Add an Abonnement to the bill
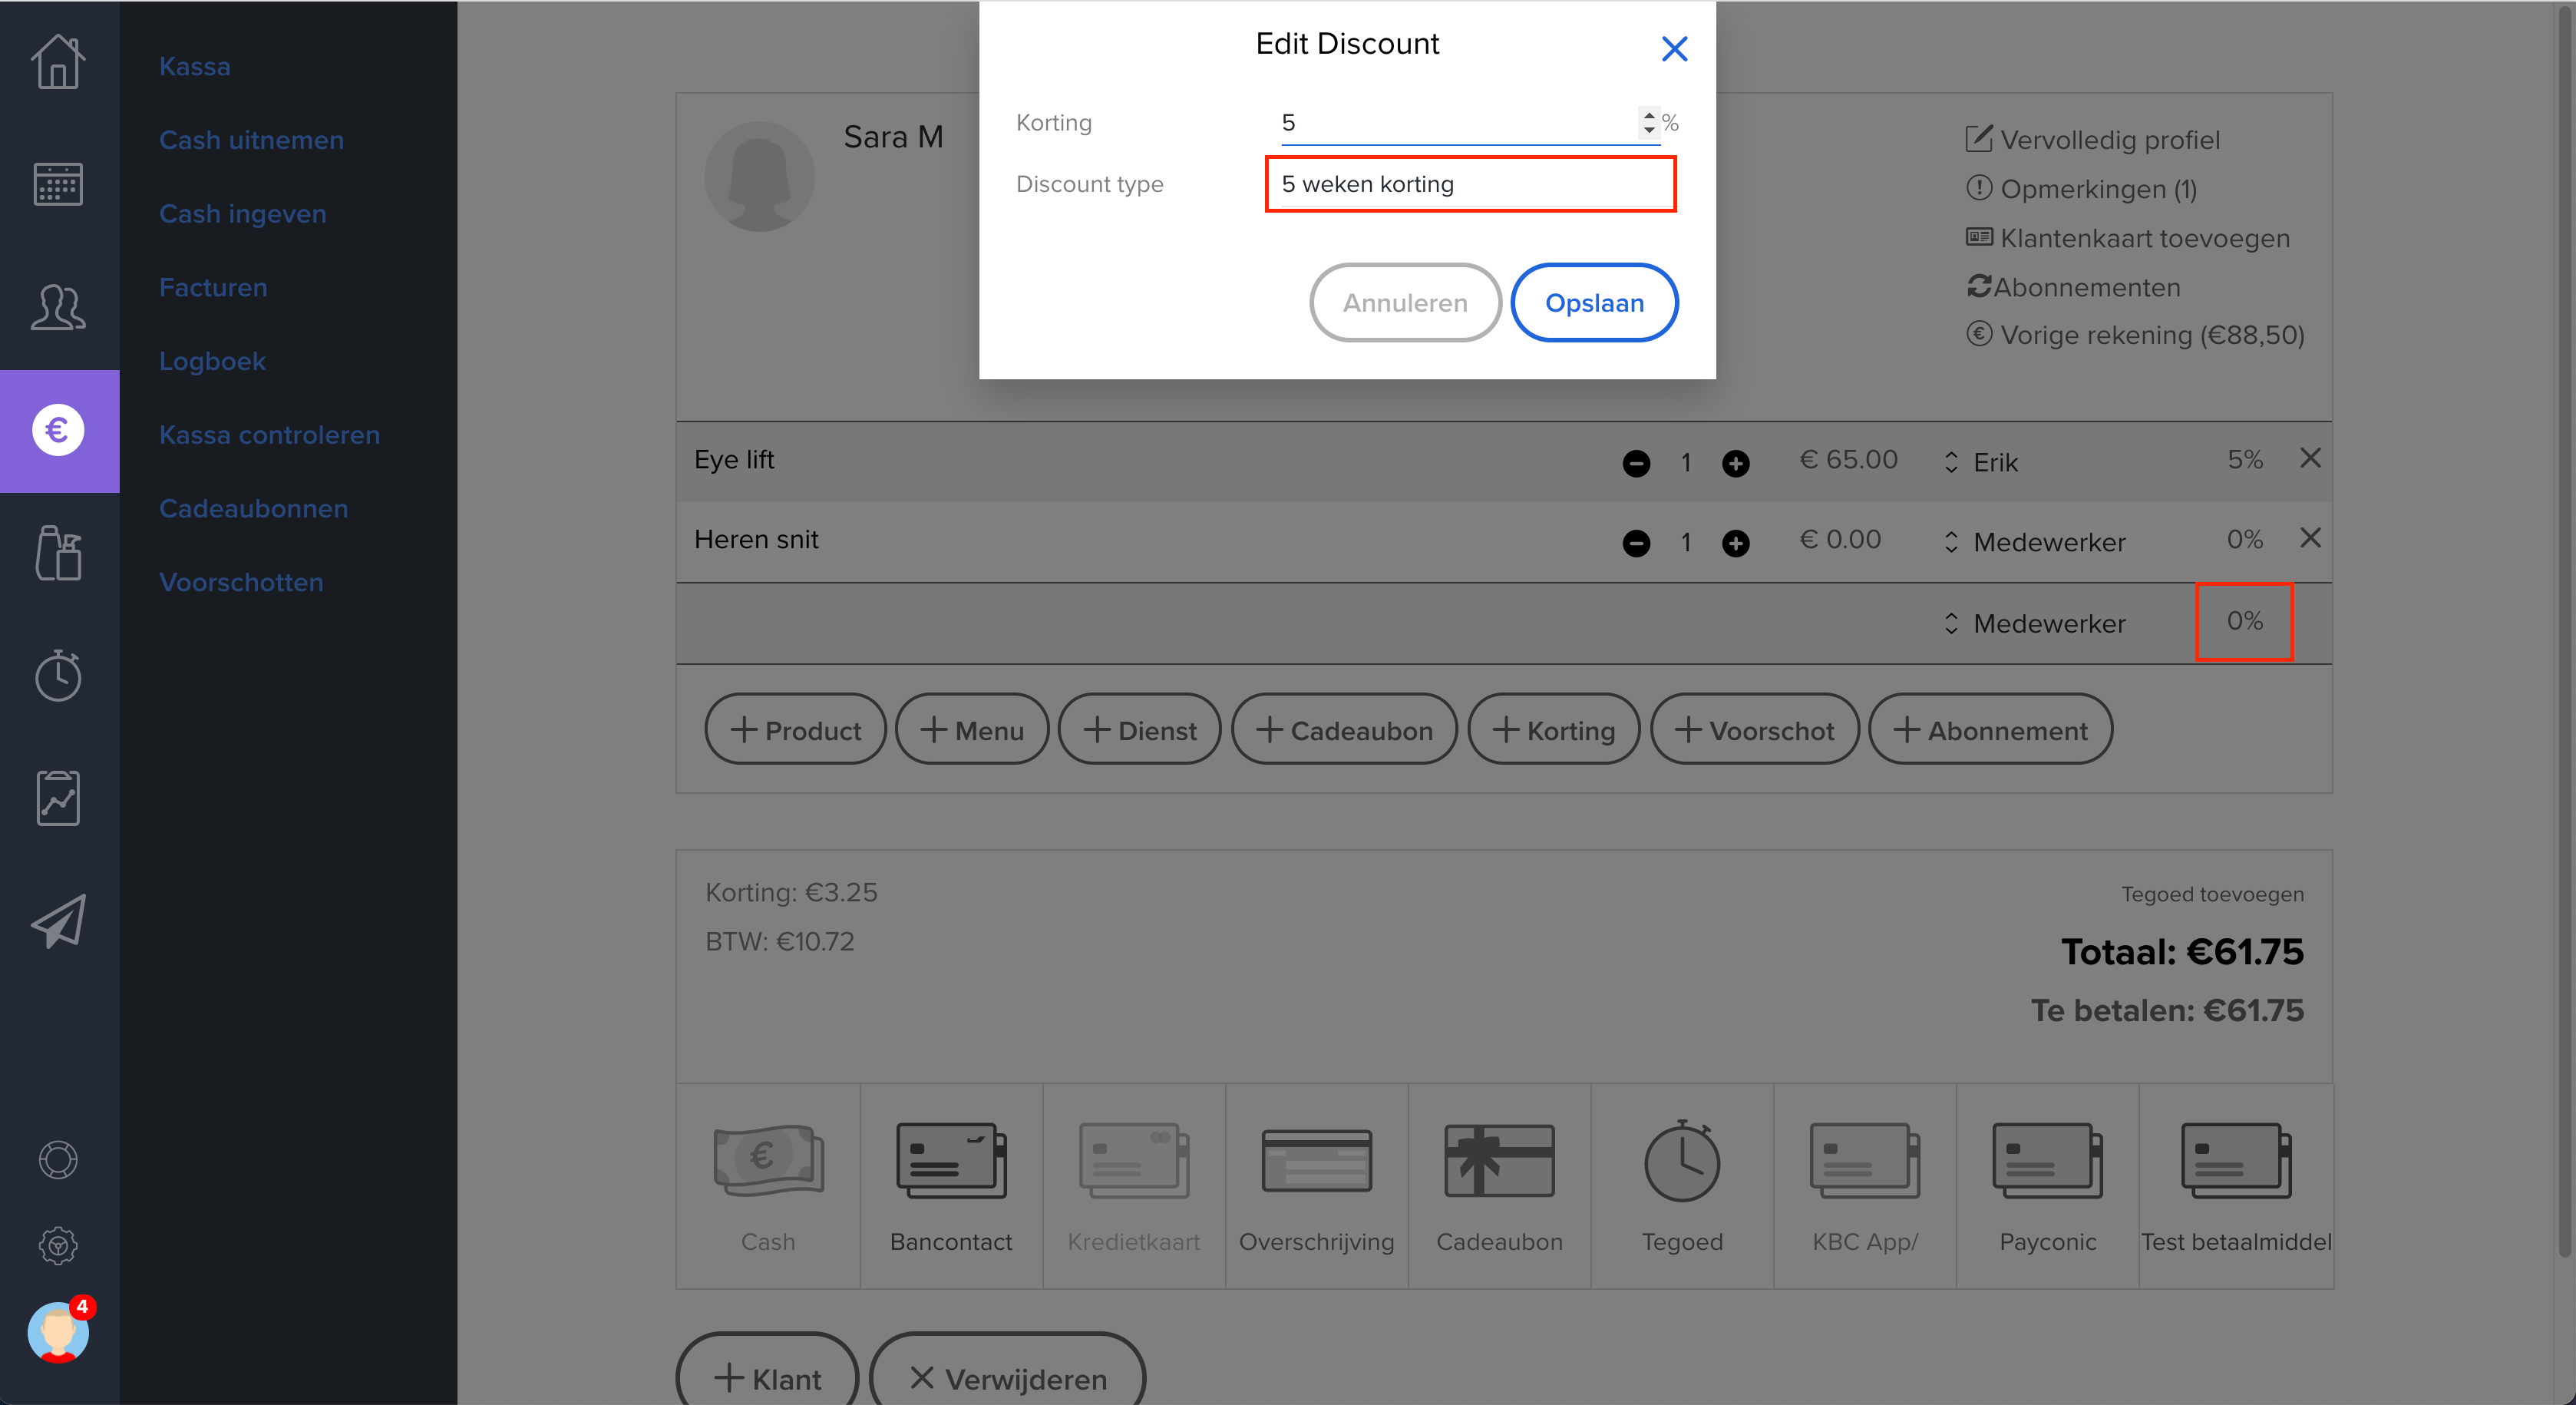The height and width of the screenshot is (1405, 2576). [x=1990, y=730]
